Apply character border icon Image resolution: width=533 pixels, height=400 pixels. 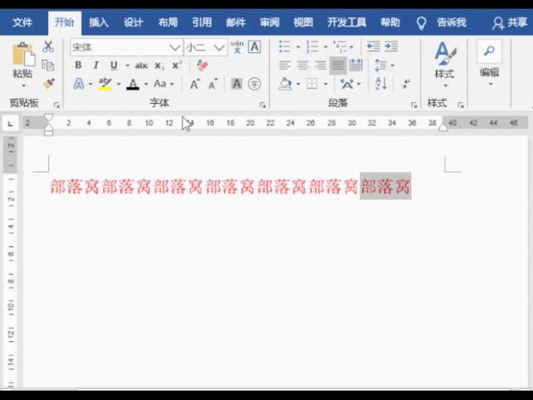click(x=255, y=47)
